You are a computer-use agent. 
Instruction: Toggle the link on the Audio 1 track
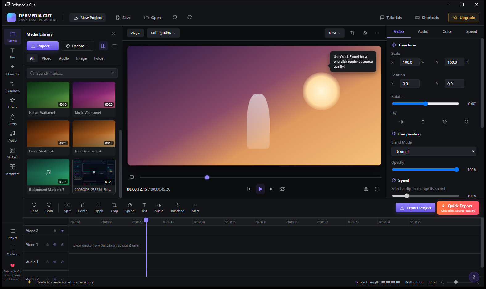(62, 262)
